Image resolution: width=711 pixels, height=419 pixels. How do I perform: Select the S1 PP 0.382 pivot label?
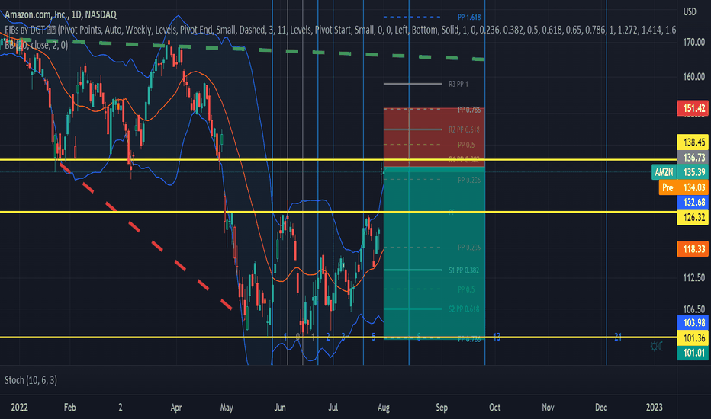click(x=463, y=270)
